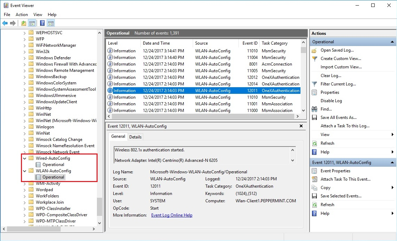Click the Event Properties icon in Actions
This screenshot has height=241, width=397.
point(314,171)
